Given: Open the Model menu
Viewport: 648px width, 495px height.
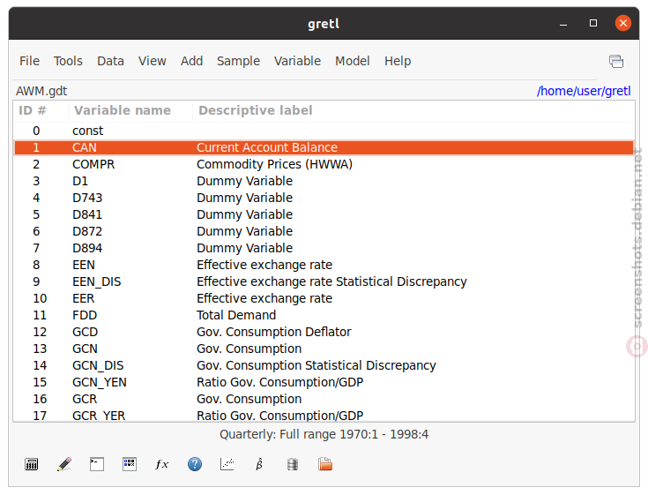Looking at the screenshot, I should tap(353, 61).
